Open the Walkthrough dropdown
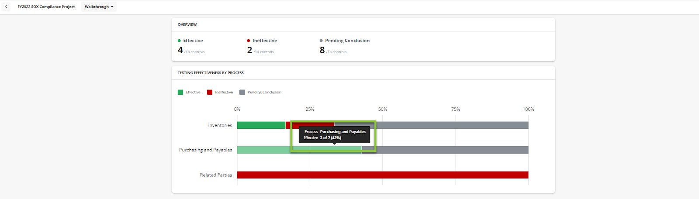699x199 pixels. (x=99, y=7)
